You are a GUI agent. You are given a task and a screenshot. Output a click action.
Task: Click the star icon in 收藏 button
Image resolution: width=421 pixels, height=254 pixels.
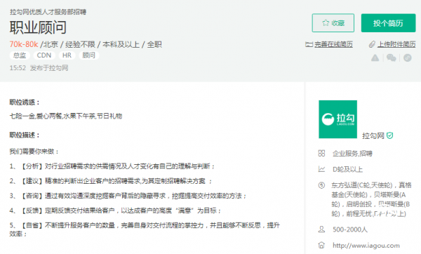326,23
